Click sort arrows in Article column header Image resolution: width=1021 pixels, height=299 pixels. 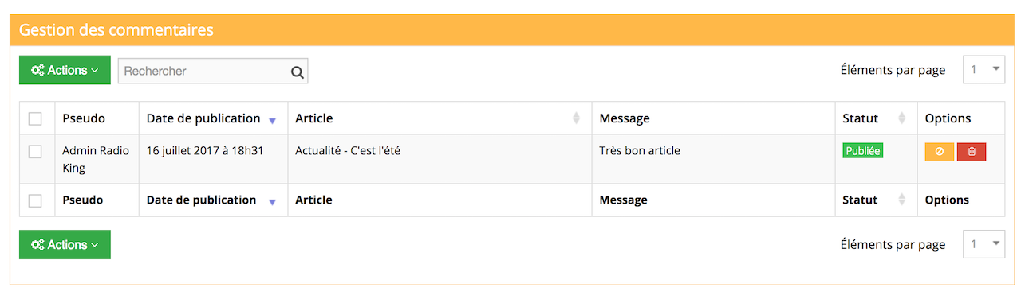click(x=576, y=118)
